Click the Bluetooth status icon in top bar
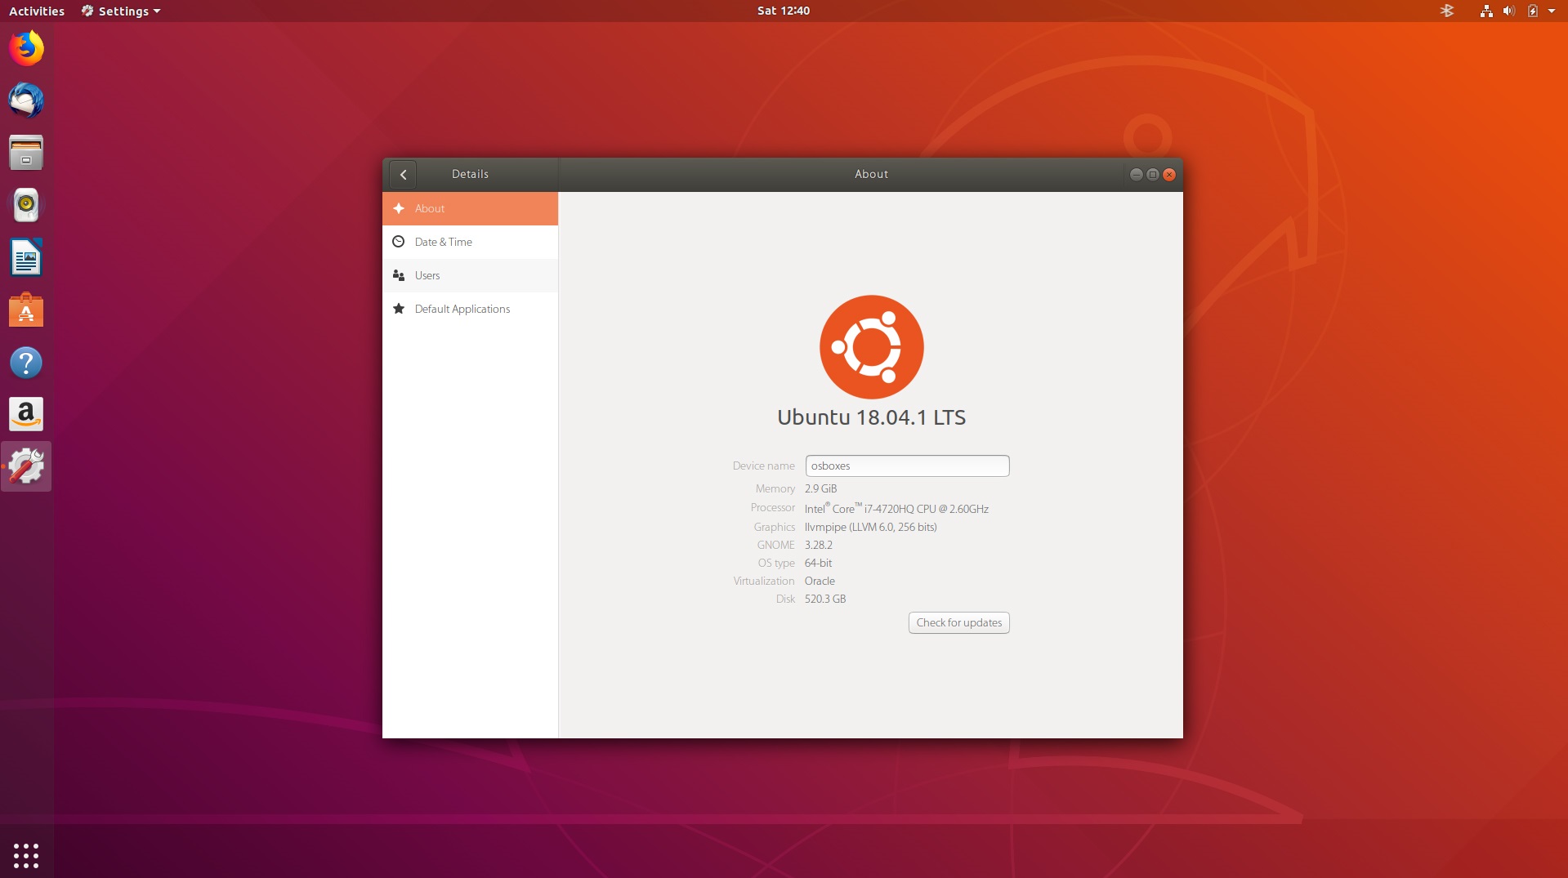 tap(1447, 11)
